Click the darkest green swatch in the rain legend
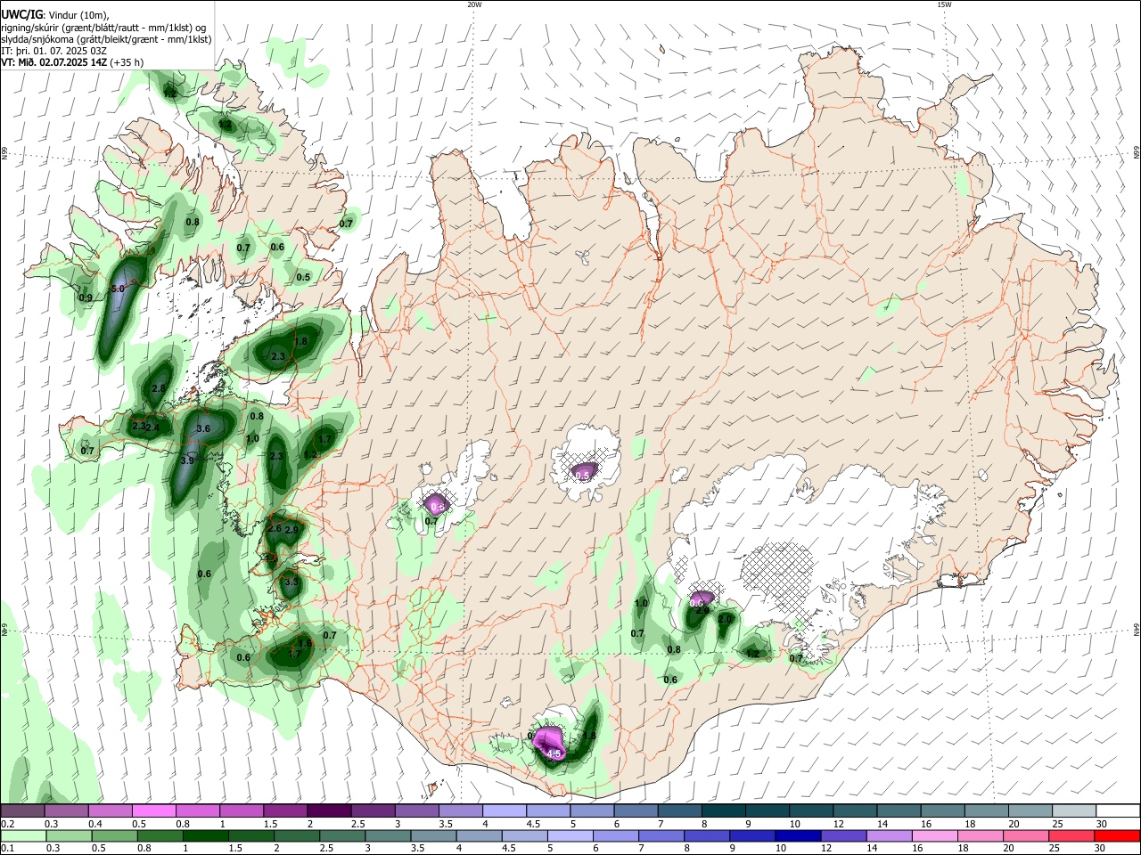The image size is (1141, 855). pos(205,836)
